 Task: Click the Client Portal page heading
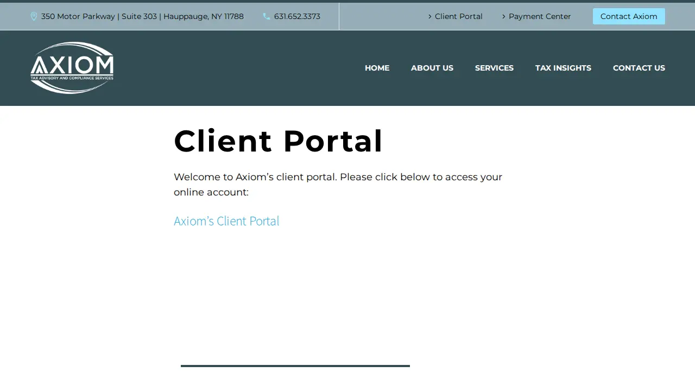tap(278, 141)
